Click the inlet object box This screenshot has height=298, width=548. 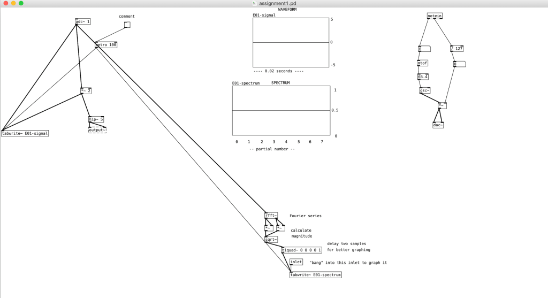click(x=296, y=262)
